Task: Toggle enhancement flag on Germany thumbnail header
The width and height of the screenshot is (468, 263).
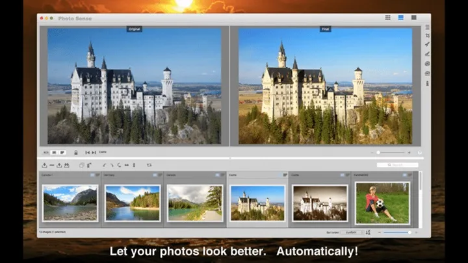Action: pyautogui.click(x=160, y=175)
